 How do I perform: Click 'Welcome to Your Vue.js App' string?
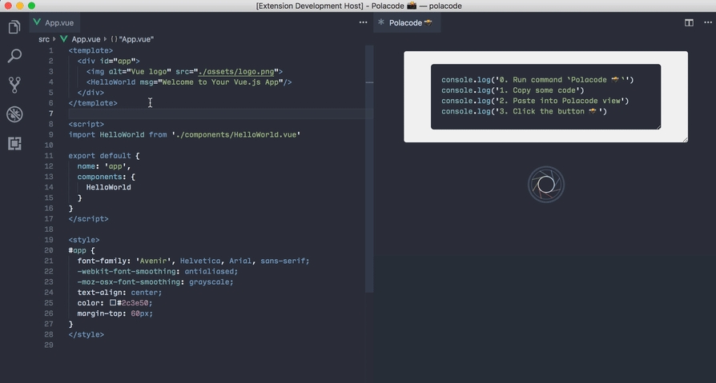(220, 82)
